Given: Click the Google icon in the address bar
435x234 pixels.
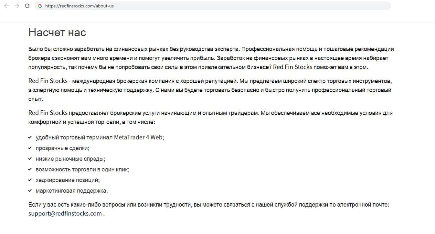Looking at the screenshot, I should pyautogui.click(x=40, y=6).
